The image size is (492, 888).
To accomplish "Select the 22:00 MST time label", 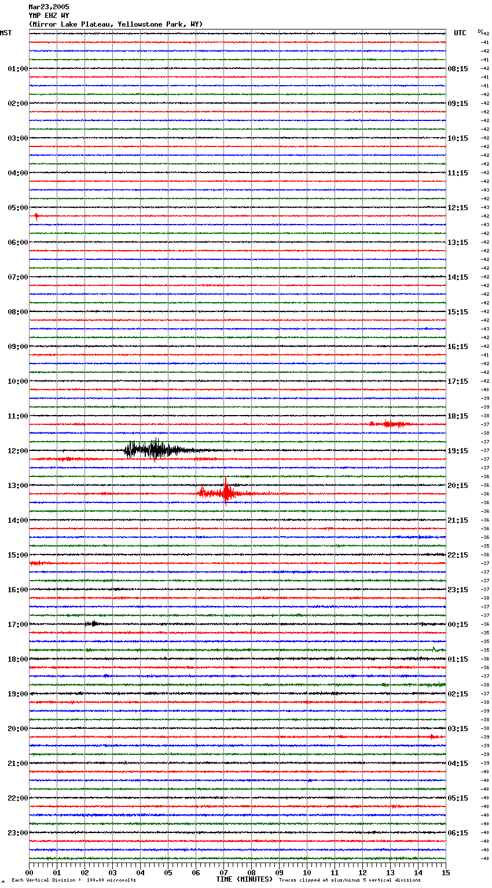I will tap(18, 798).
